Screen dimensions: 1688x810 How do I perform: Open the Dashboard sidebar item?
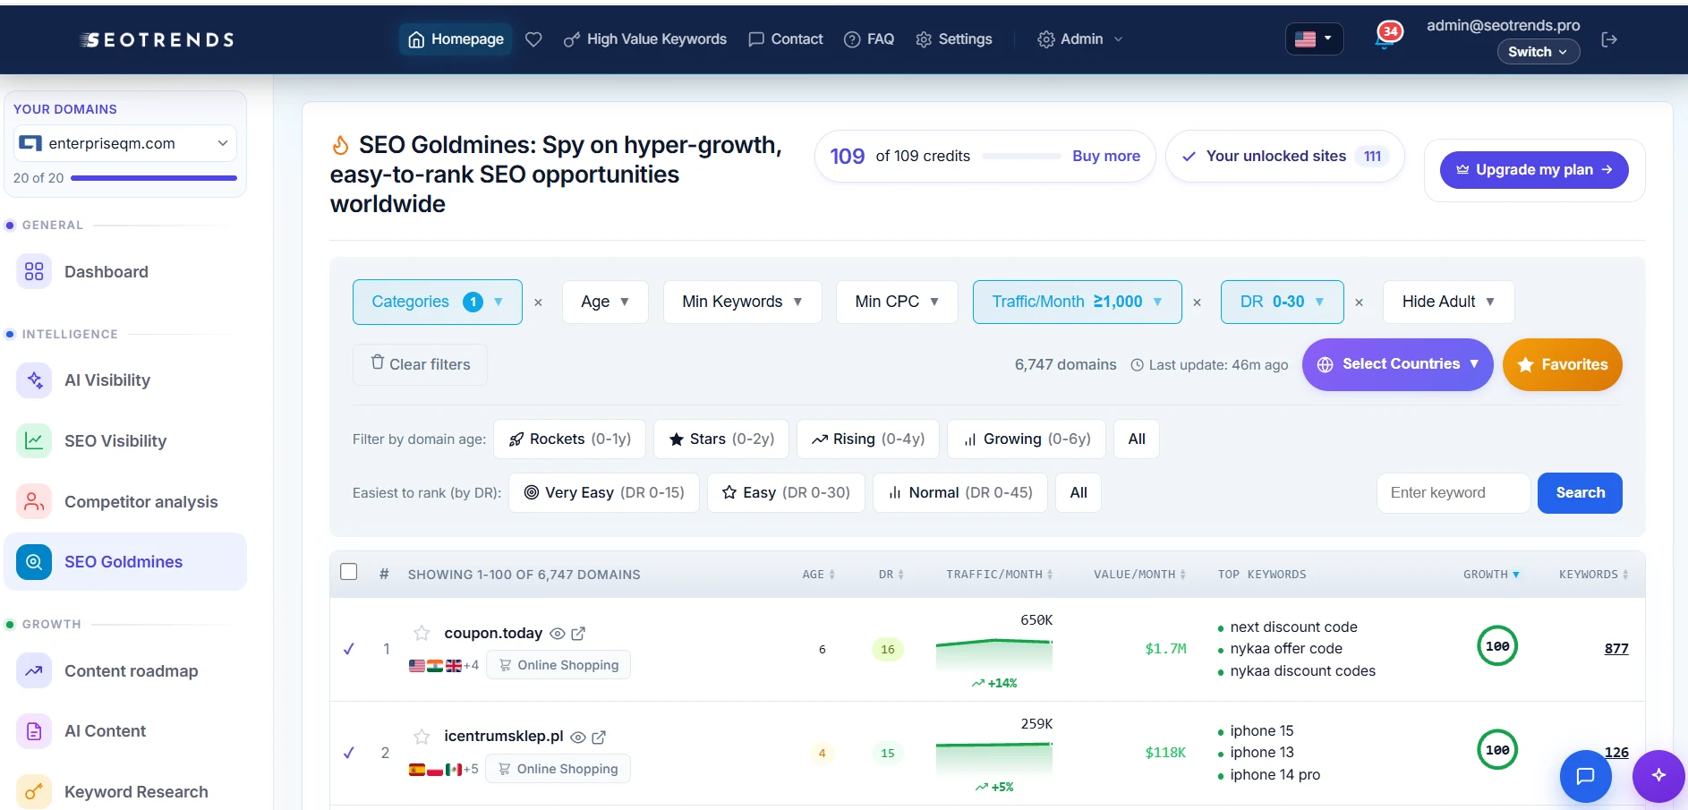tap(125, 272)
